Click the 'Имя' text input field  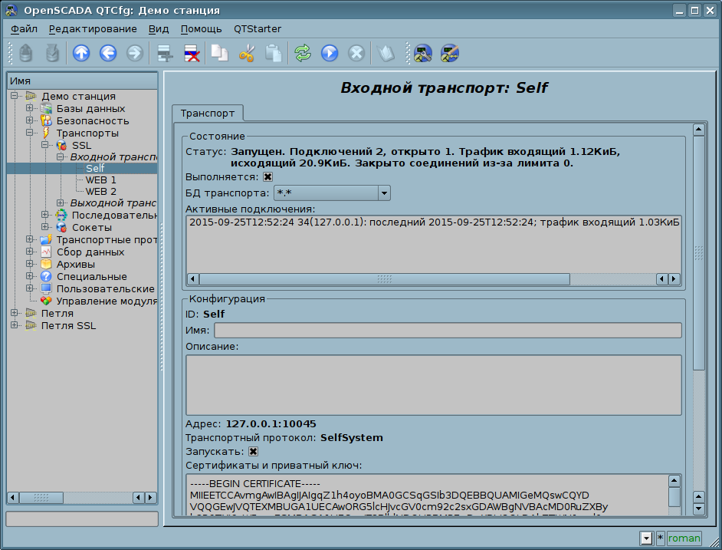(x=448, y=330)
